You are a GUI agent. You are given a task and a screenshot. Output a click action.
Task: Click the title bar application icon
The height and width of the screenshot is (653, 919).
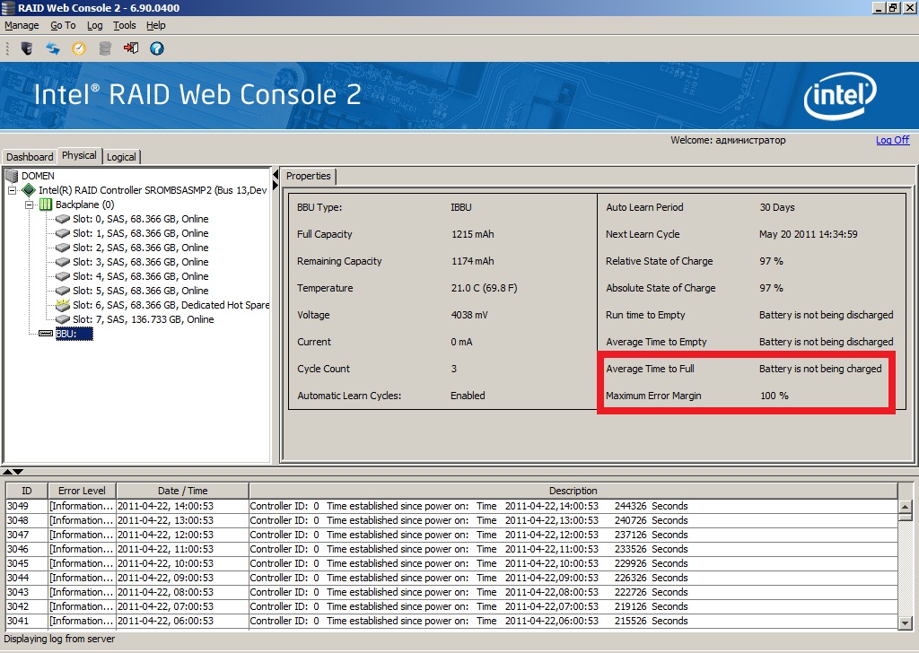click(x=8, y=7)
